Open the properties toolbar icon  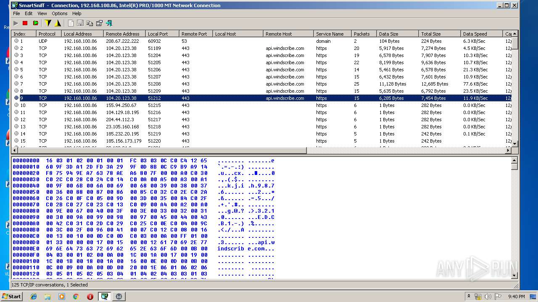99,23
